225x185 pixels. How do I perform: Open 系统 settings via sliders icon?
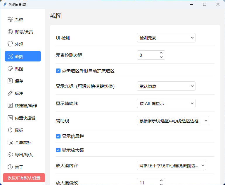coord(10,19)
